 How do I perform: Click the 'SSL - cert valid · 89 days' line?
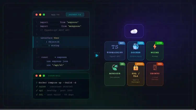tap(55, 95)
